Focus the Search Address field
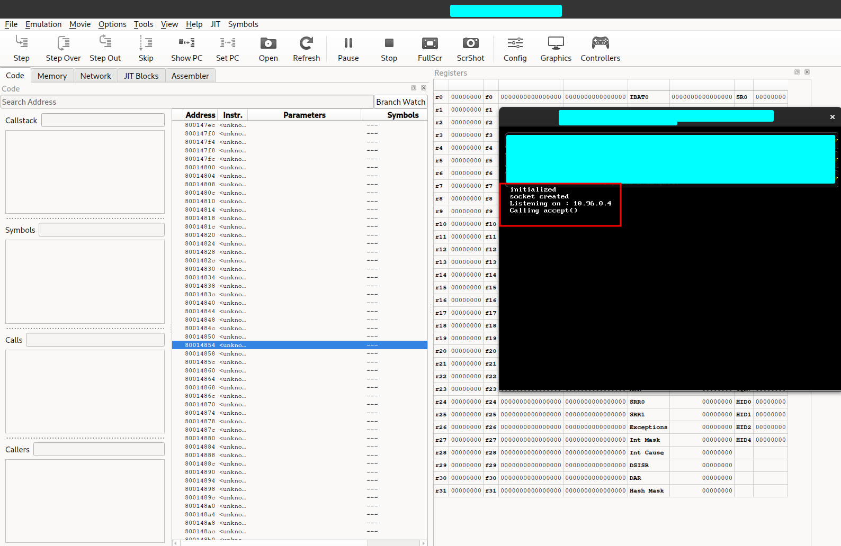 [x=187, y=102]
